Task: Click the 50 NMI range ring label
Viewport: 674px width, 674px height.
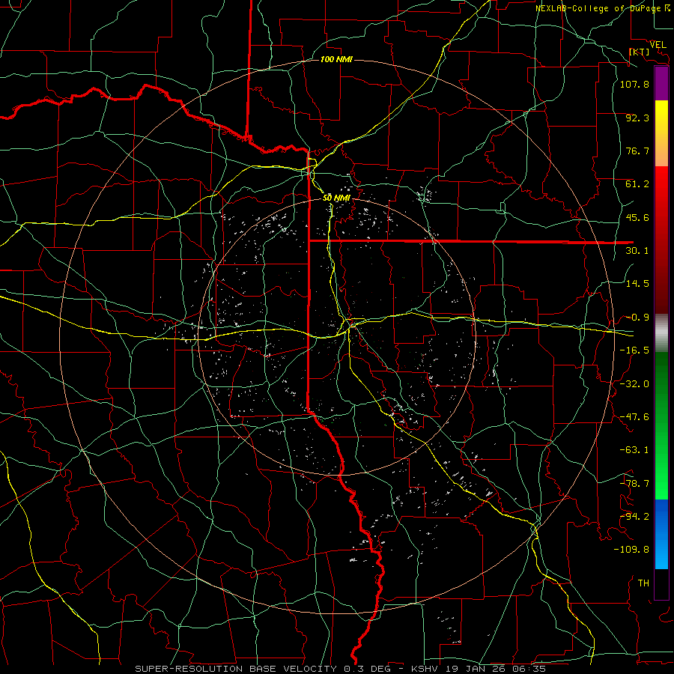Action: [336, 198]
